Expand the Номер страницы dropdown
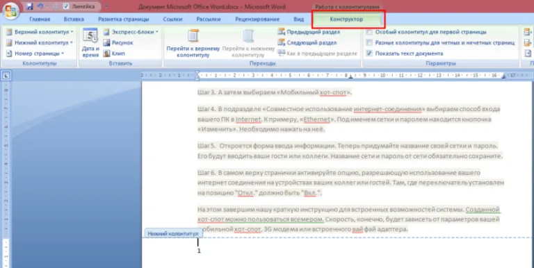The image size is (534, 268). click(x=35, y=53)
